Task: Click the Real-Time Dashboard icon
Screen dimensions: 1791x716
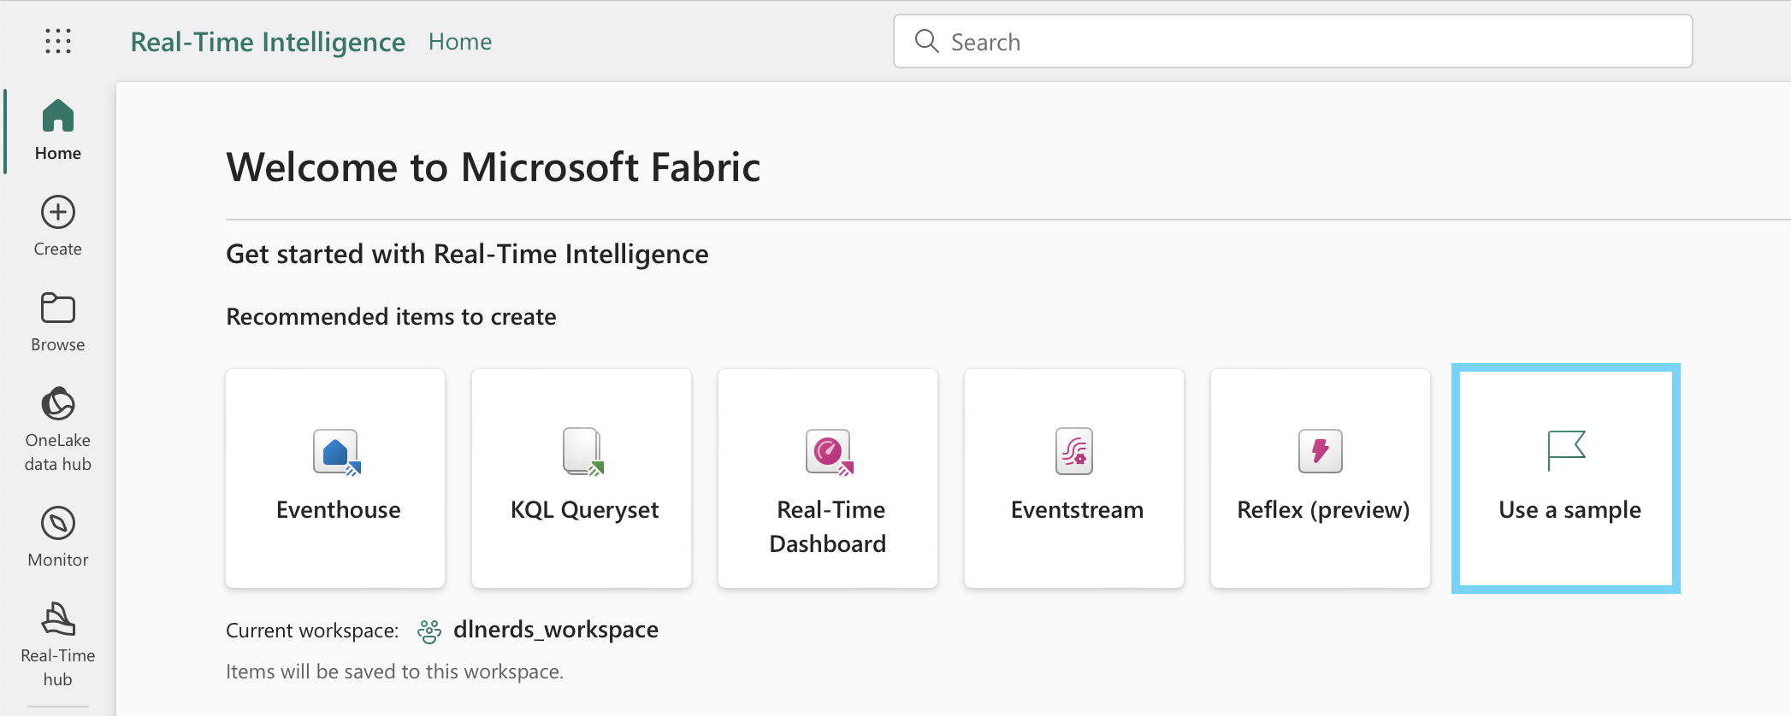Action: (x=829, y=451)
